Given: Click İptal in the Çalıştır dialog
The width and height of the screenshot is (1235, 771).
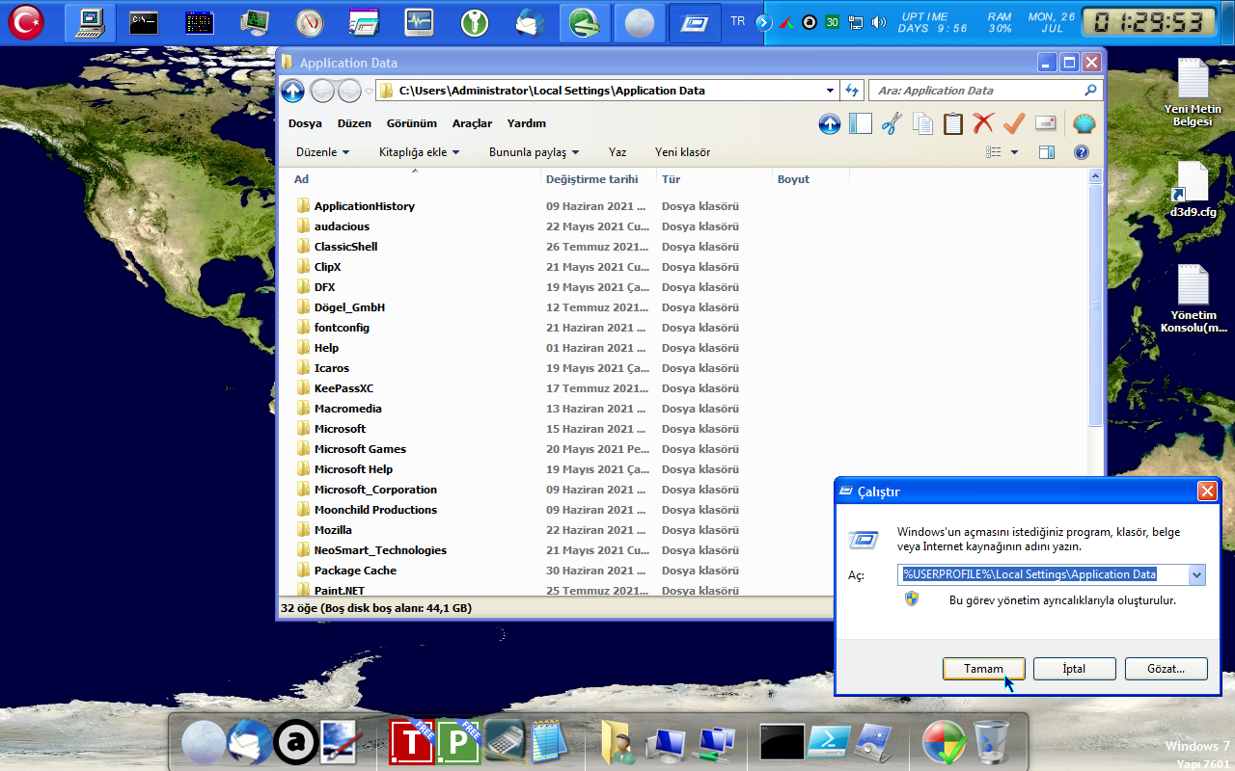Looking at the screenshot, I should tap(1074, 669).
